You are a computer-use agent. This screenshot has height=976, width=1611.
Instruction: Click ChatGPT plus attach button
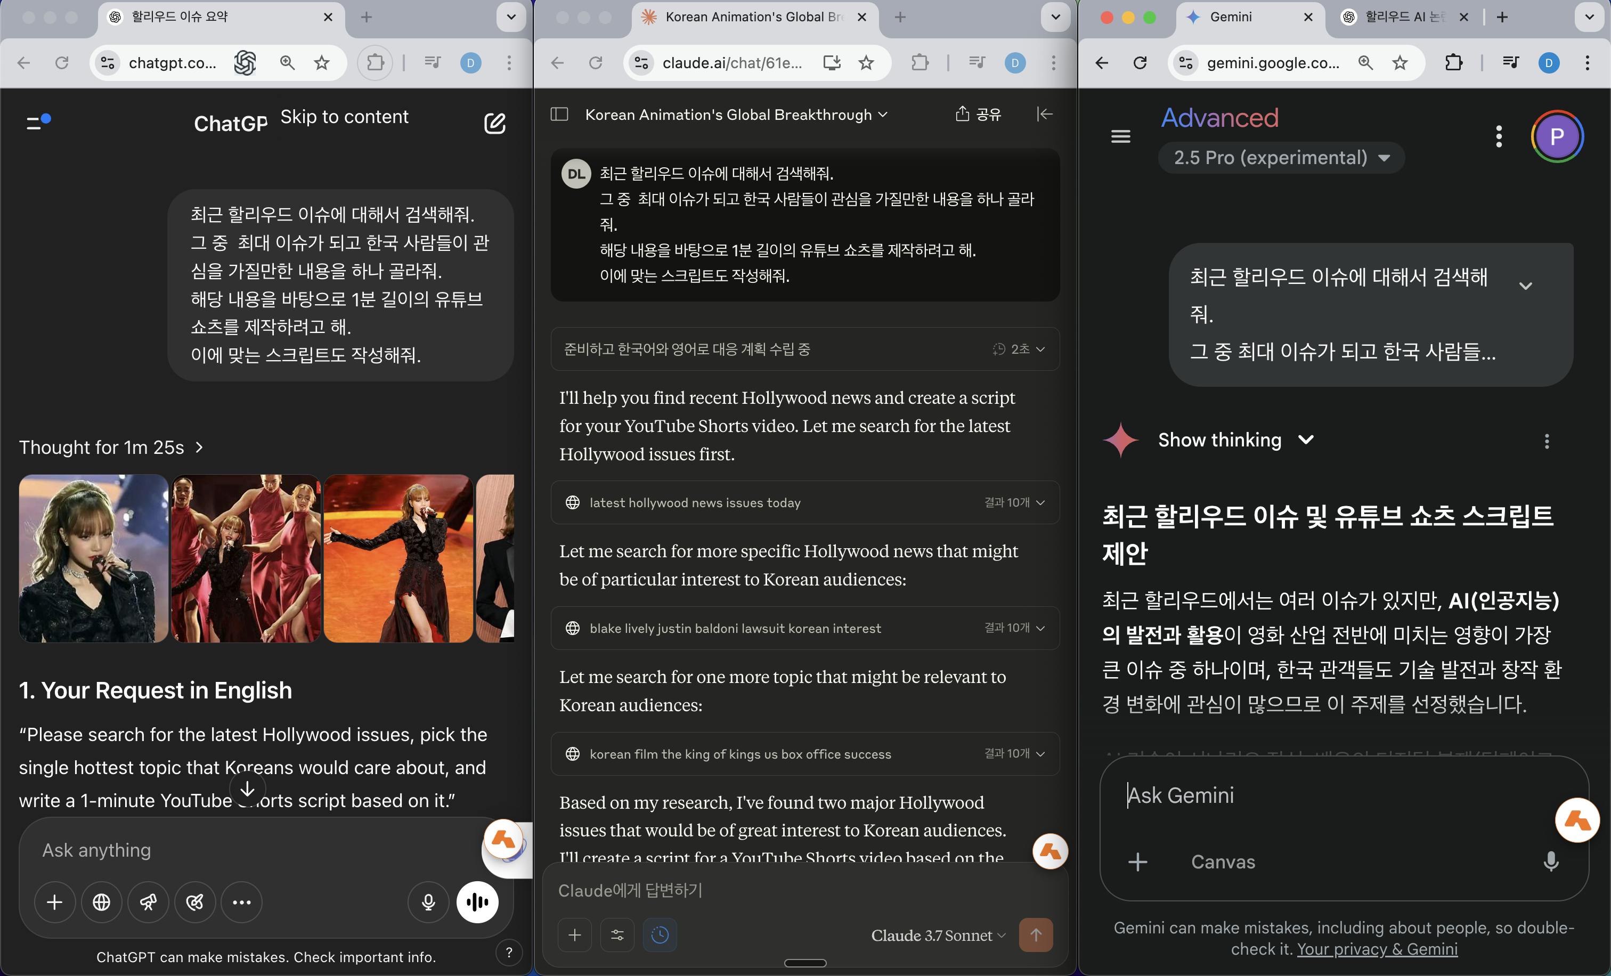click(x=55, y=902)
